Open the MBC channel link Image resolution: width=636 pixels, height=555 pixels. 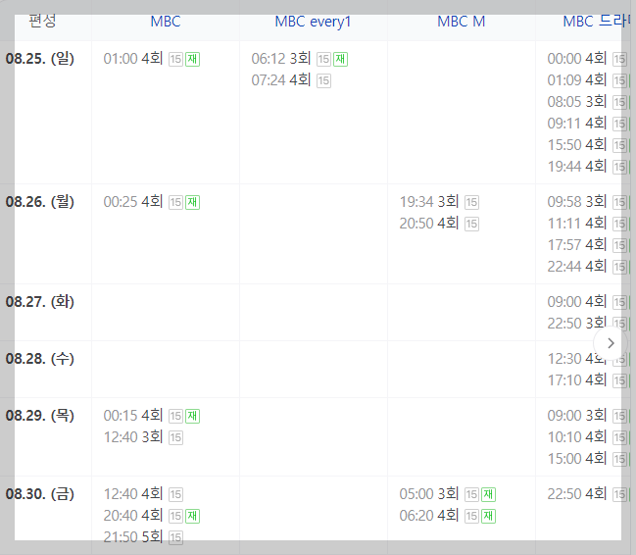pos(165,22)
